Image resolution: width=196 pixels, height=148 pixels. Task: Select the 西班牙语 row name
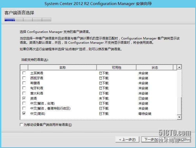37,78
